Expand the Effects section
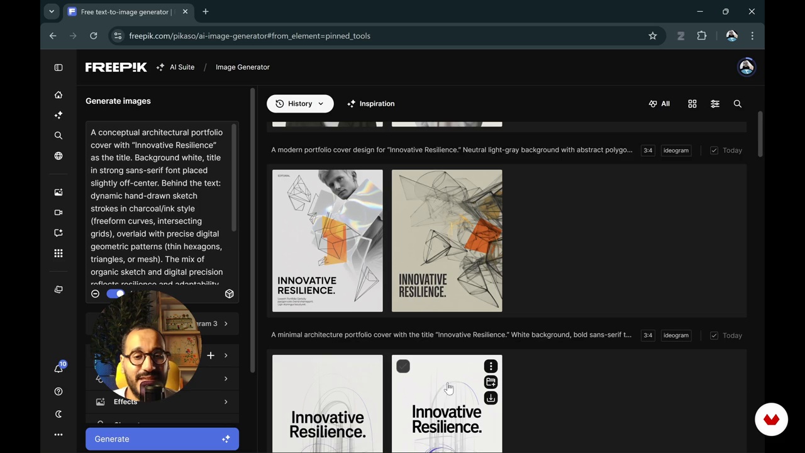This screenshot has width=805, height=453. point(226,402)
